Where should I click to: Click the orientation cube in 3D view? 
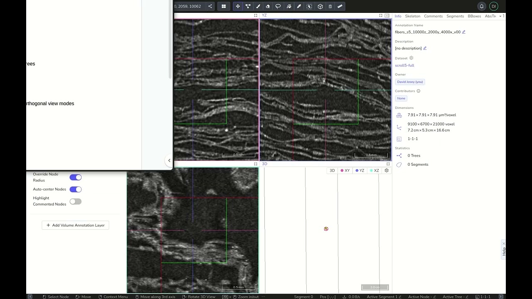326,229
